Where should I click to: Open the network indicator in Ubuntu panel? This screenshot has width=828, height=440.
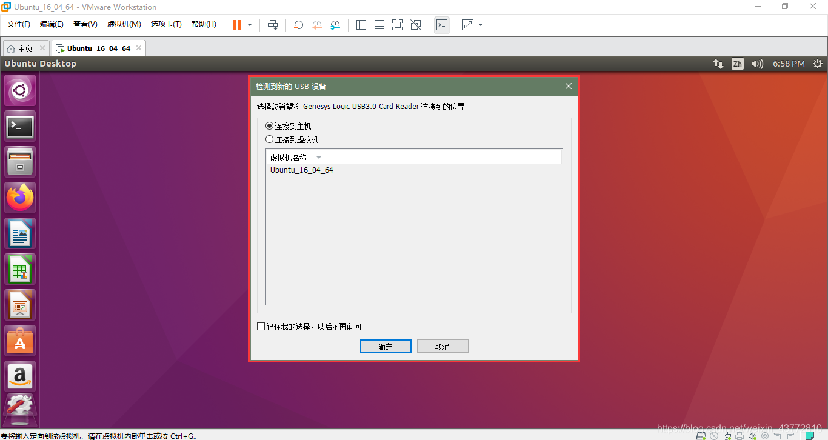(x=718, y=64)
